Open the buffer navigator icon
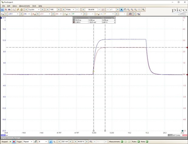Screen dimensions: 188x144 click(x=103, y=10)
